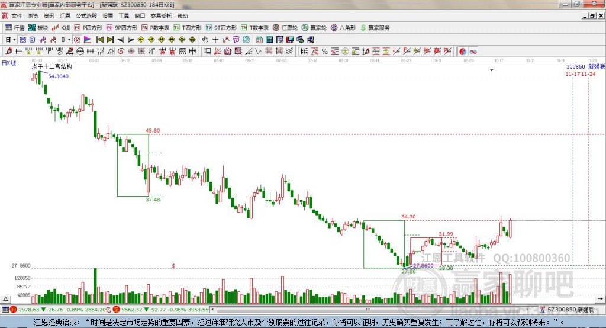This screenshot has height=328, width=606.
Task: Open the P数字表 tool
Action: tap(156, 28)
